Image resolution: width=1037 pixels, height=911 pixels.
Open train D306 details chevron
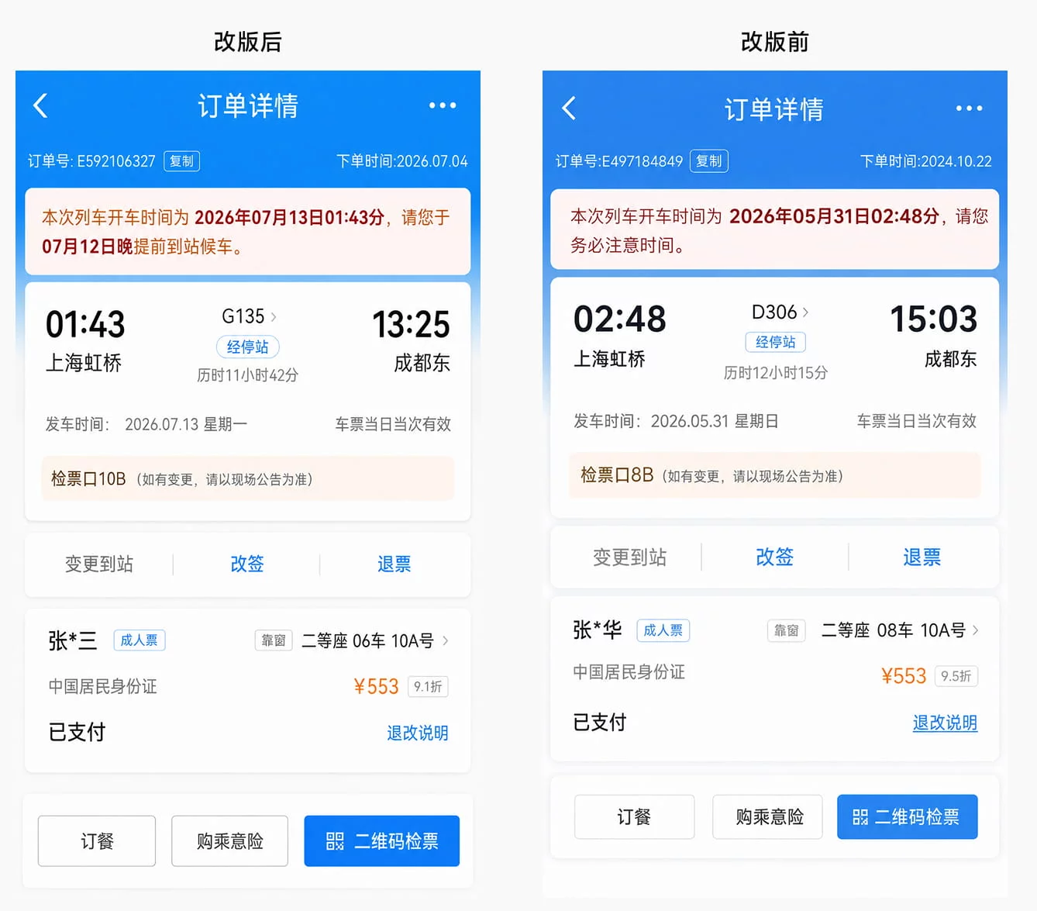[x=806, y=312]
